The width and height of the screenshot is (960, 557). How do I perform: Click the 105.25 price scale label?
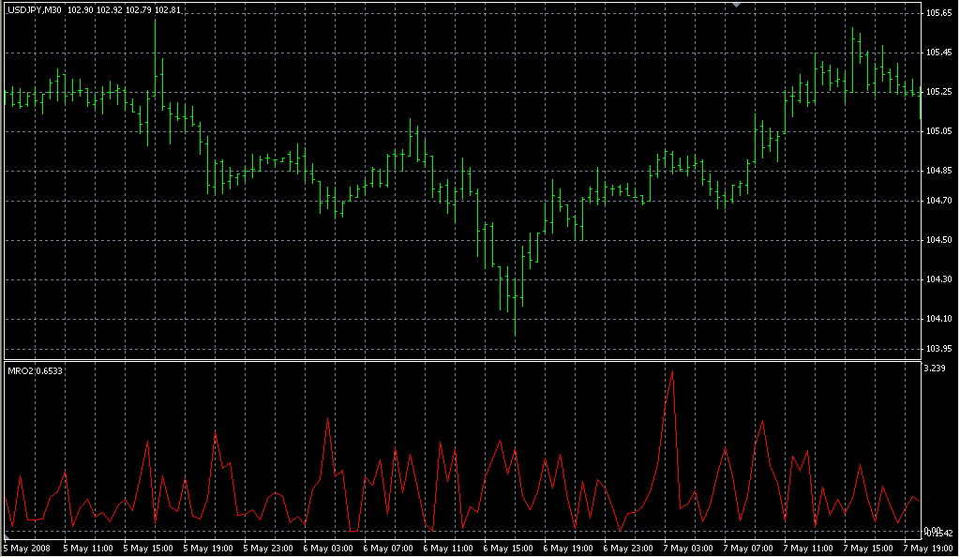tap(938, 92)
